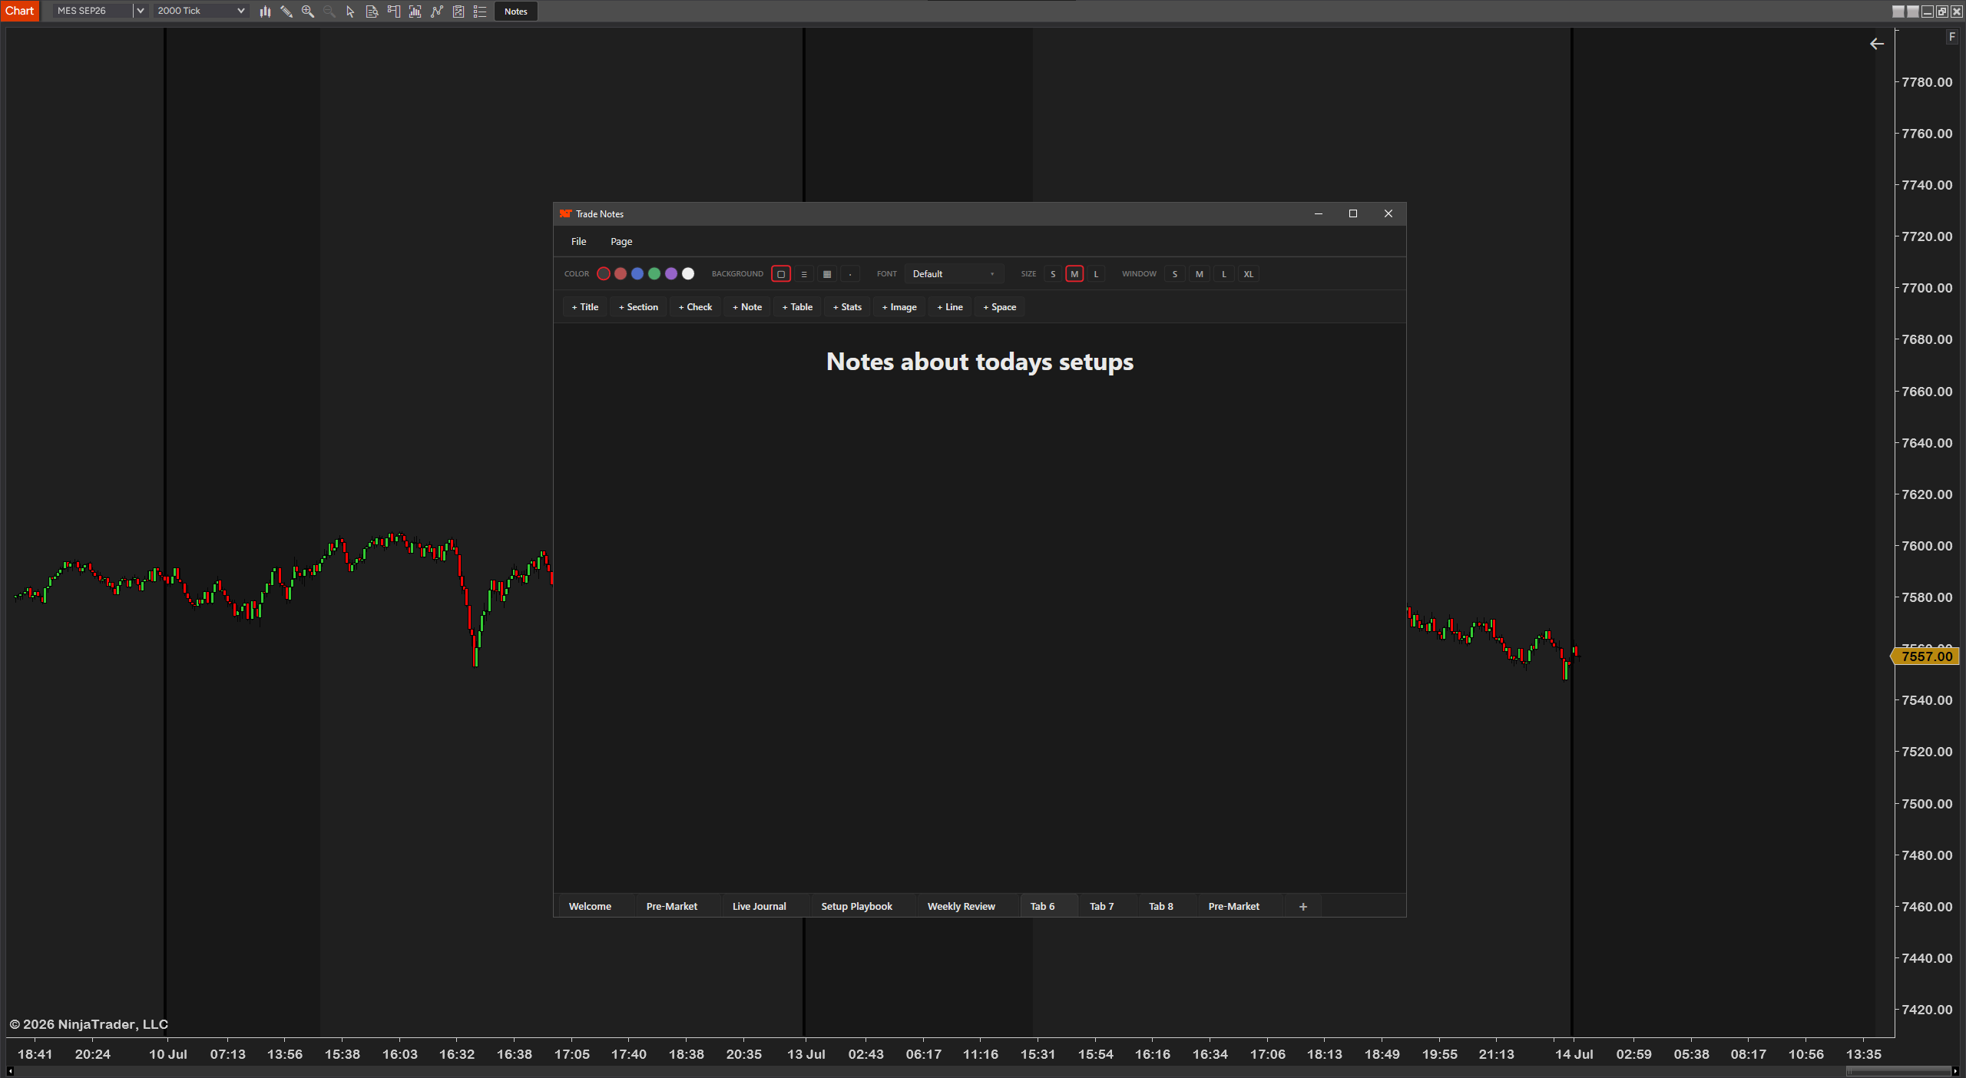Pick the dark gray color swatch
The width and height of the screenshot is (1966, 1078).
[x=604, y=274]
